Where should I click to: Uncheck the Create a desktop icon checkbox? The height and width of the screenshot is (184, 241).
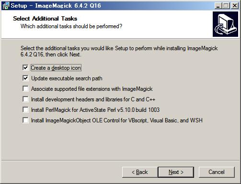tap(25, 68)
